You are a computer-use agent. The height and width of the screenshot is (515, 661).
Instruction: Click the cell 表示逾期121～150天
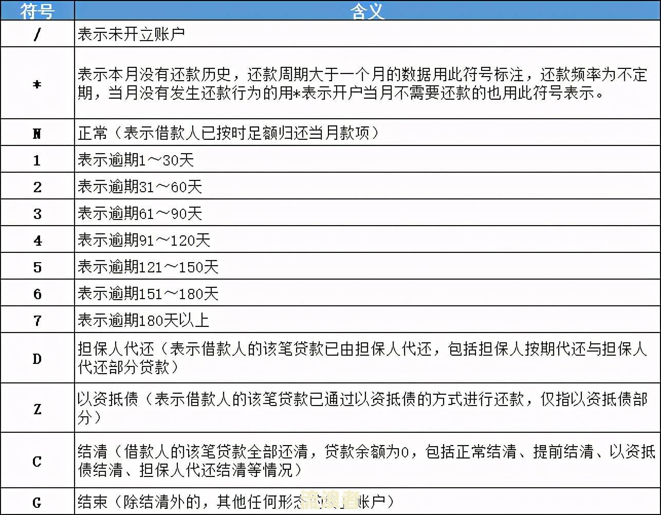[368, 266]
